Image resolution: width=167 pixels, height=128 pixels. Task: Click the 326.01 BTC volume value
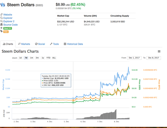pyautogui.click(x=90, y=25)
